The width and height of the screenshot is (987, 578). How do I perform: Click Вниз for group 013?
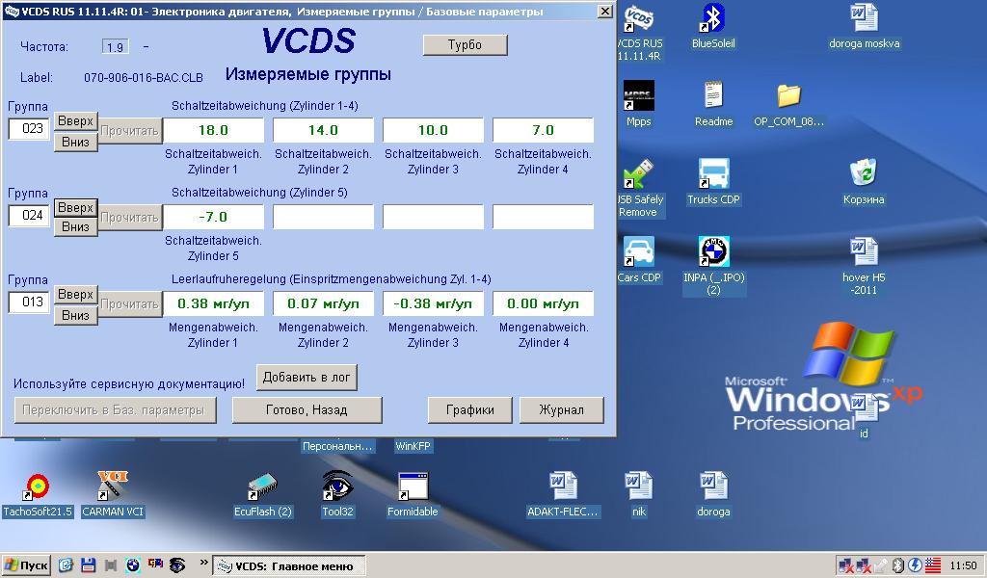(75, 315)
